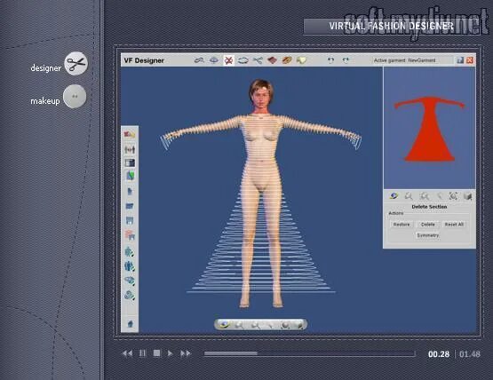Select the scissors cut tool in toolbar
This screenshot has height=380, width=493.
click(258, 60)
